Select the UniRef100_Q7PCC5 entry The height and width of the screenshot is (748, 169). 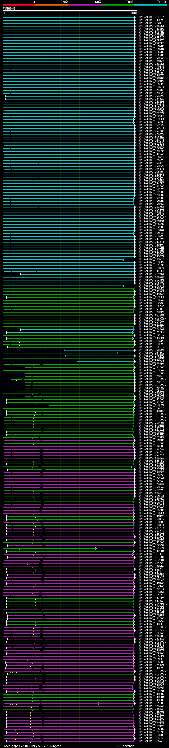[x=152, y=70]
